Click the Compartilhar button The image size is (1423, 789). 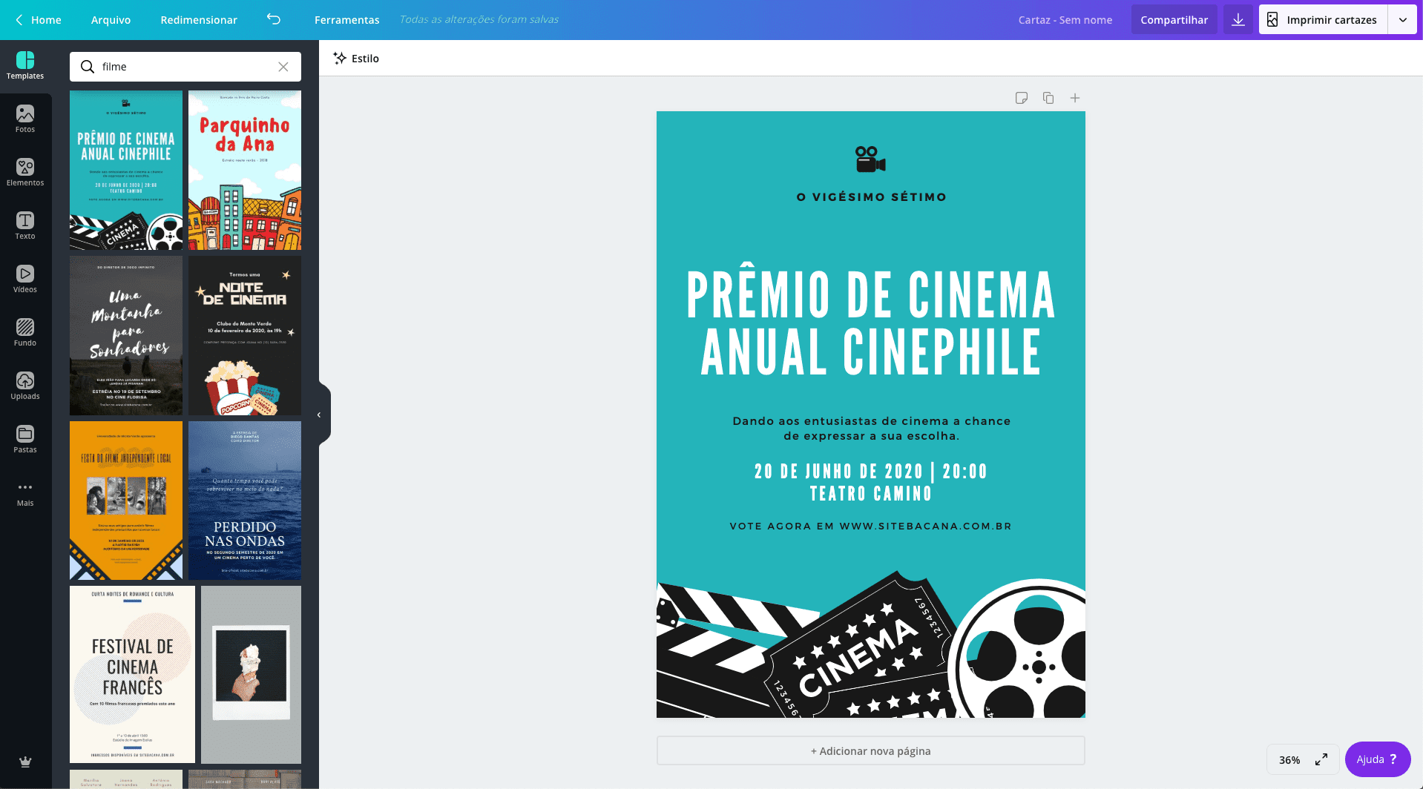[1174, 19]
